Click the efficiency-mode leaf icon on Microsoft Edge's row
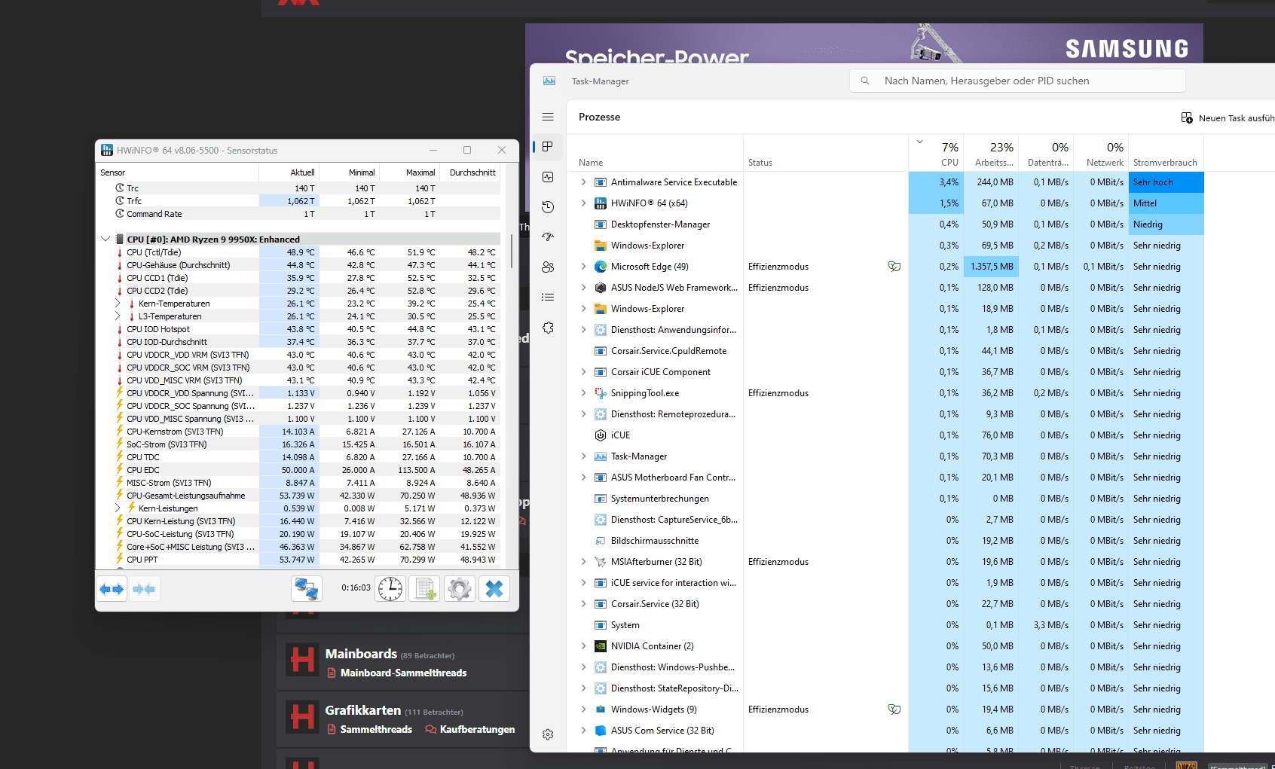This screenshot has height=769, width=1275. point(894,267)
